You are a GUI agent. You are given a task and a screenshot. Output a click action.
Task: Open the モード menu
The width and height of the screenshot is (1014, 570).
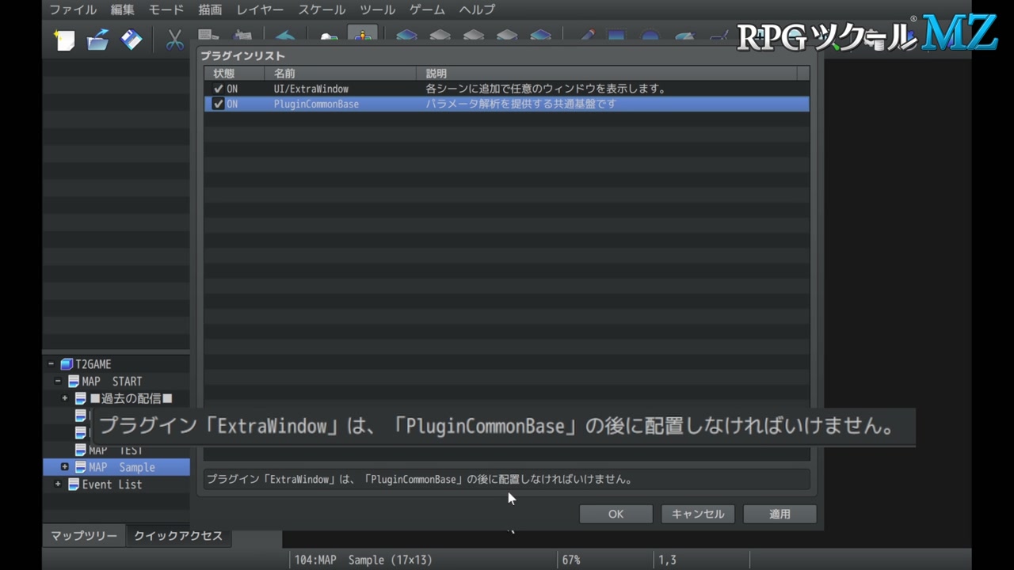point(166,9)
